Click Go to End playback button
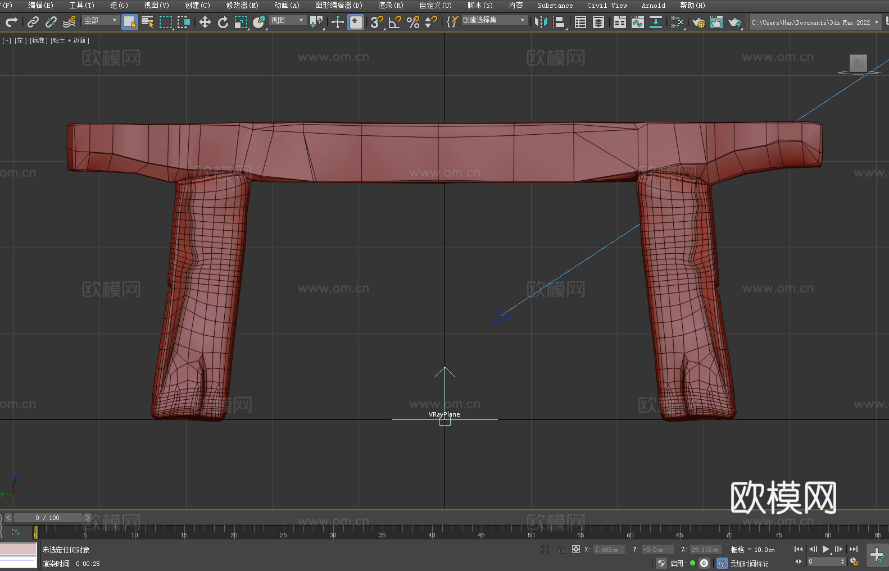Screen dimensions: 889x571 click(x=854, y=549)
